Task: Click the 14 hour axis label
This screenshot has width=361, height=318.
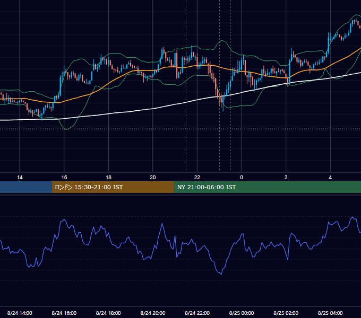Action: [x=20, y=178]
